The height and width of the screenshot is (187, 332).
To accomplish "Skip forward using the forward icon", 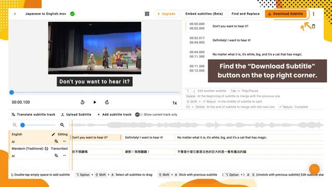I will [x=107, y=102].
